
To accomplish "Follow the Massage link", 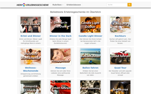I will (61, 68).
